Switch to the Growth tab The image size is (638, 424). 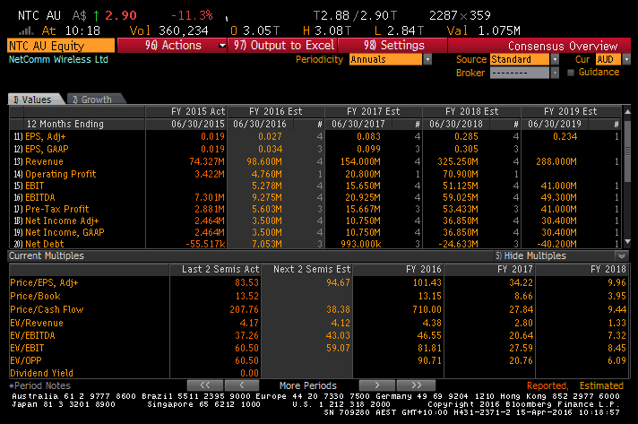point(96,100)
